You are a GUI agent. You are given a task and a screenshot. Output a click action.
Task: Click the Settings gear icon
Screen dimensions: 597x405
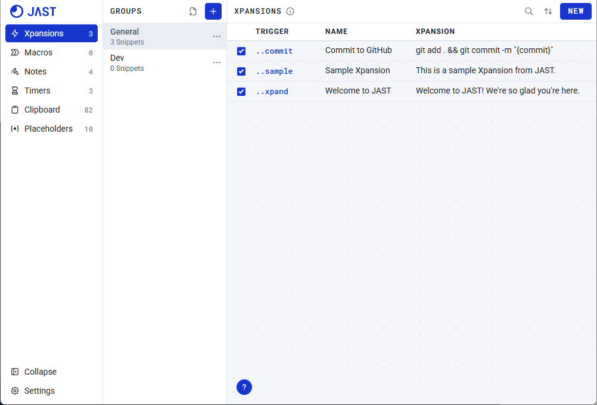15,391
